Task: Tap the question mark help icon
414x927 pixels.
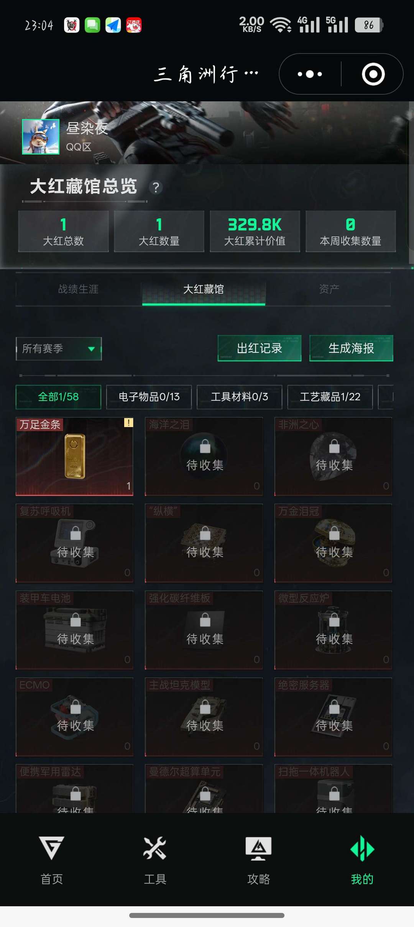Action: point(156,187)
